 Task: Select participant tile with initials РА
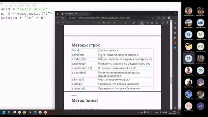(x=201, y=35)
